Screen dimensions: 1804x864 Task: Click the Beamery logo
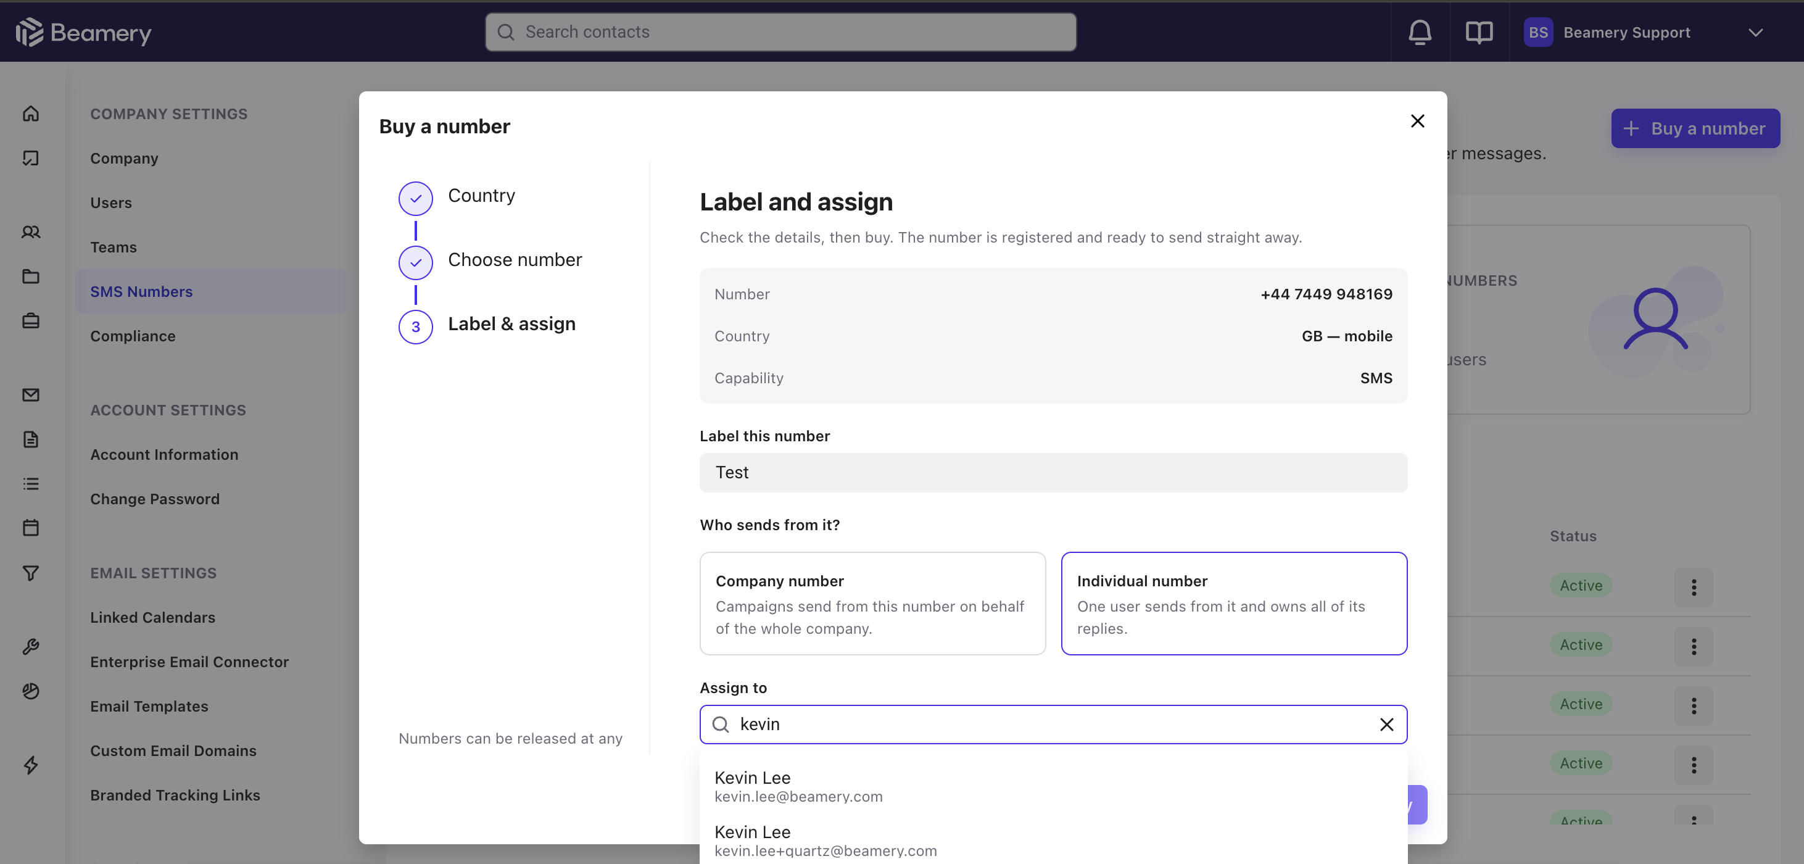[83, 32]
